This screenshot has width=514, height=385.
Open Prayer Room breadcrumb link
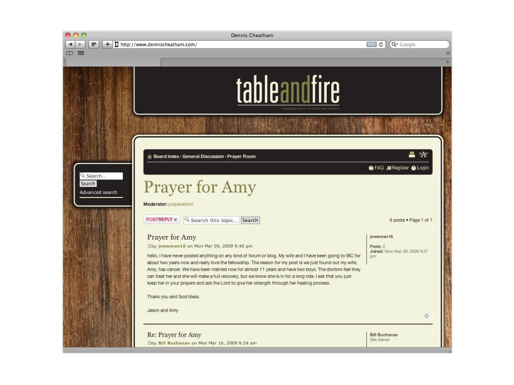[x=241, y=156]
